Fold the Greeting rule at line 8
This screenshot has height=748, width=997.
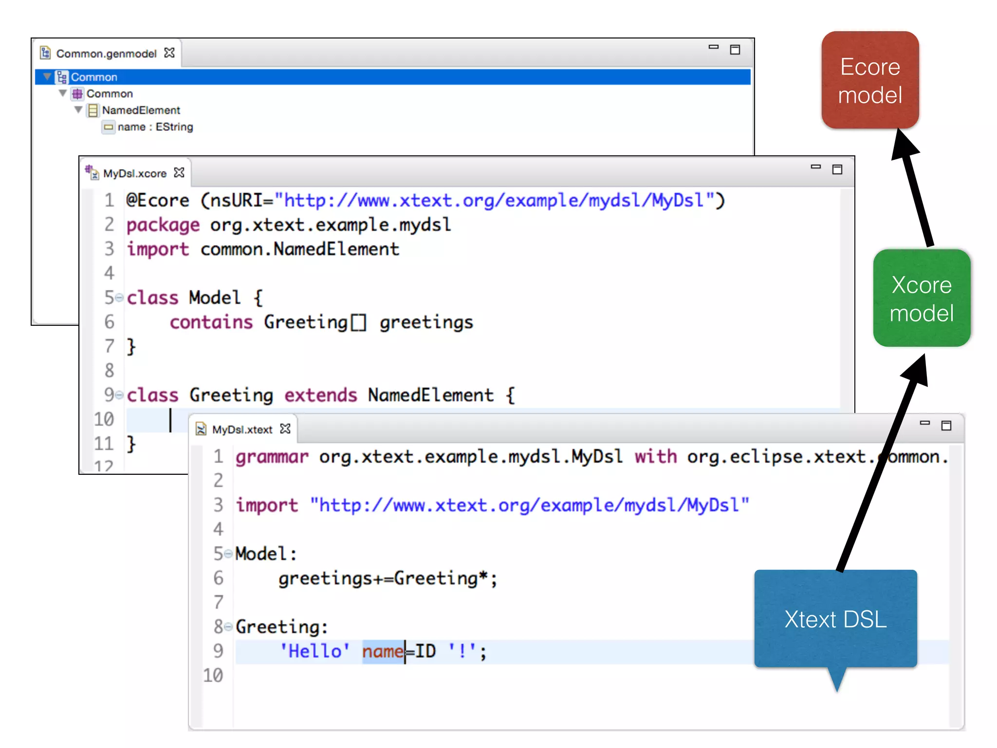point(228,626)
